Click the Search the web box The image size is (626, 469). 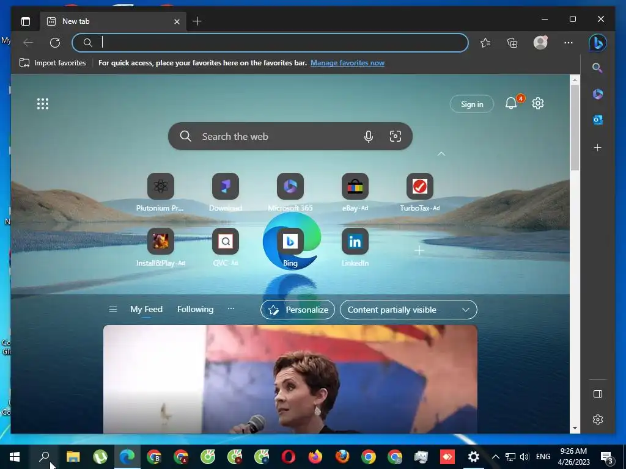pyautogui.click(x=290, y=136)
